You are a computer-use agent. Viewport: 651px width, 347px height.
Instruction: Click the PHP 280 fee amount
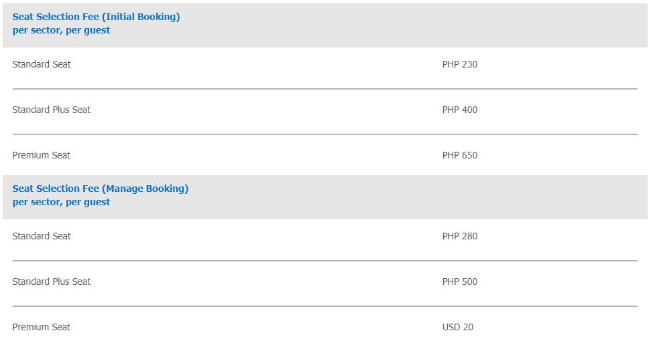(x=460, y=236)
